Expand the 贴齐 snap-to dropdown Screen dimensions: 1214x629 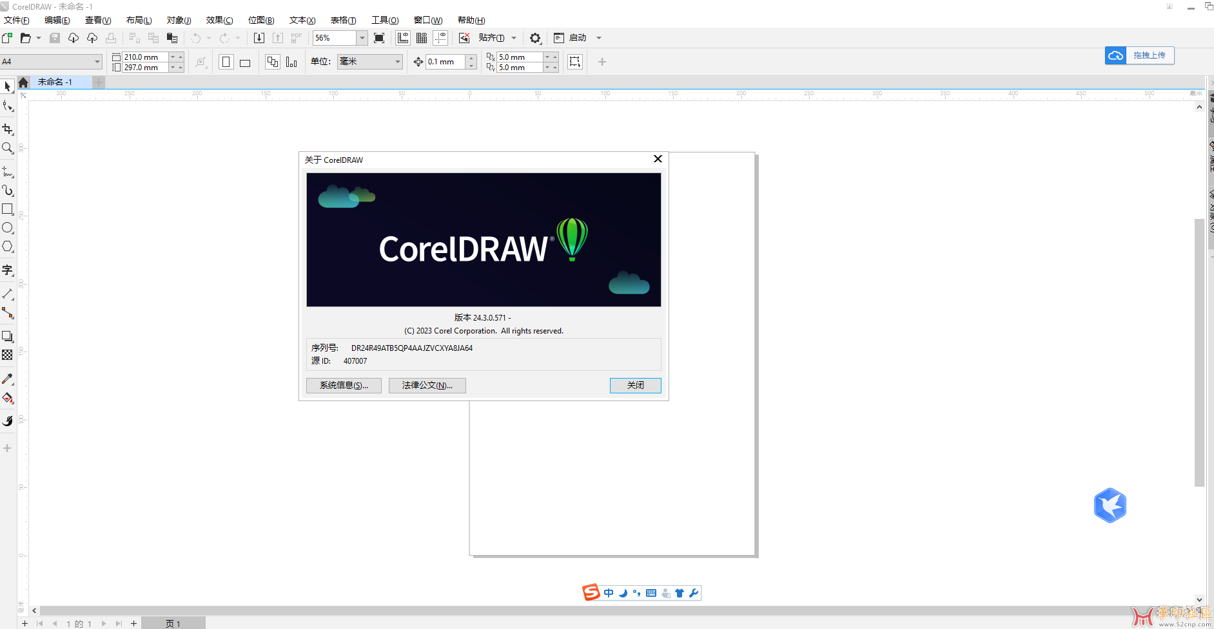coord(514,38)
